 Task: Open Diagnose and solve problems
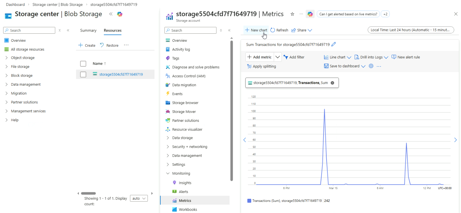point(196,67)
